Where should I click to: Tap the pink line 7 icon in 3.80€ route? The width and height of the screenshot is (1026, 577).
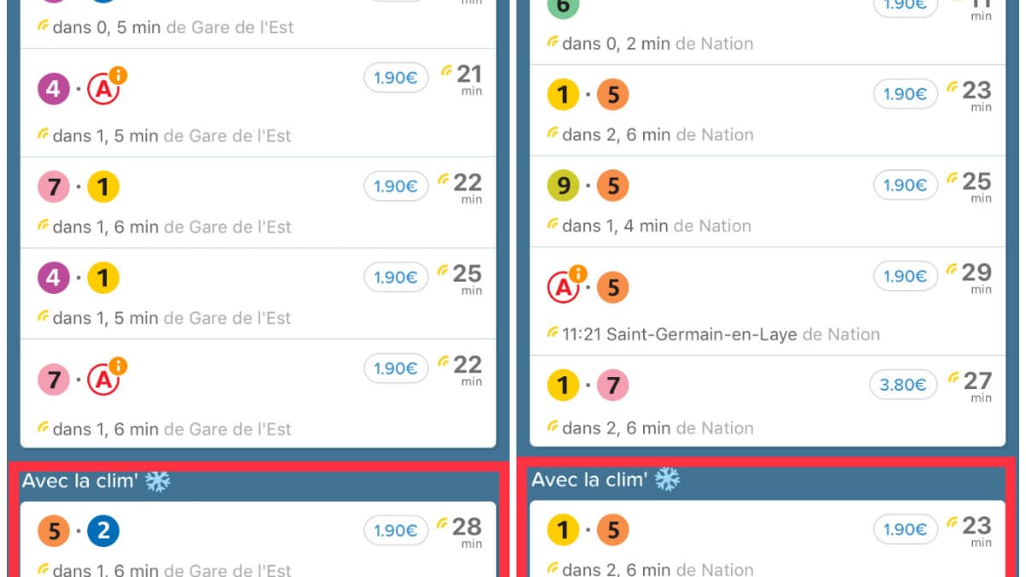(612, 386)
